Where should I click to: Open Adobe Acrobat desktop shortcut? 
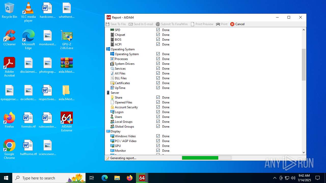[9, 67]
